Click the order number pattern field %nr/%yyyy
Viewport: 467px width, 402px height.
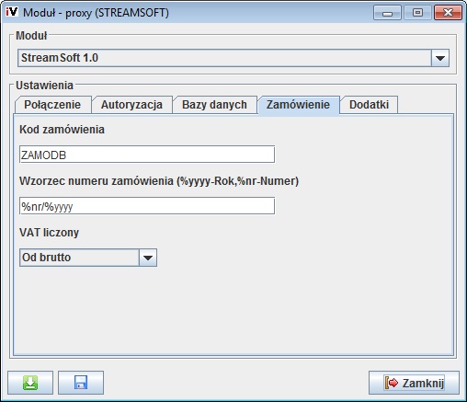[147, 206]
